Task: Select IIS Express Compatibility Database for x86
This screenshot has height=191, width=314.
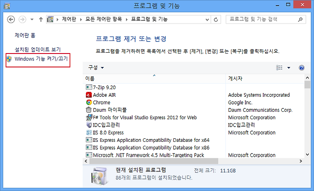Action: point(151,147)
